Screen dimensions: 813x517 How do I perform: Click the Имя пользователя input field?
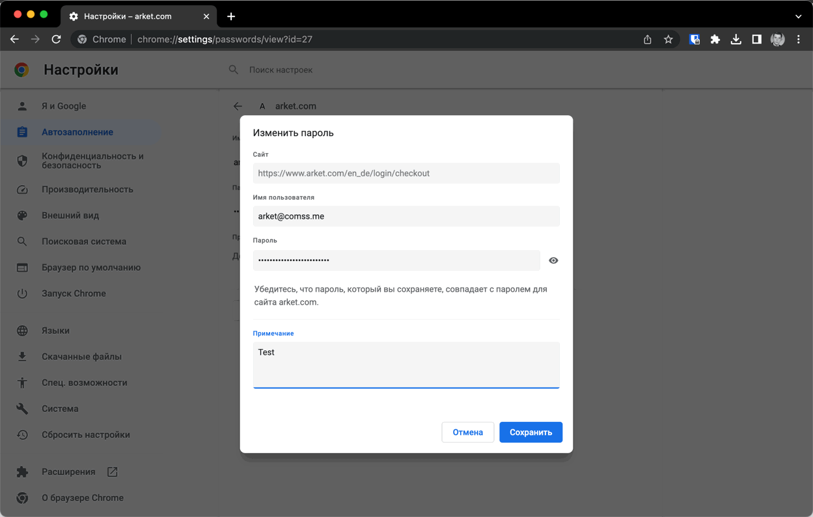tap(406, 216)
